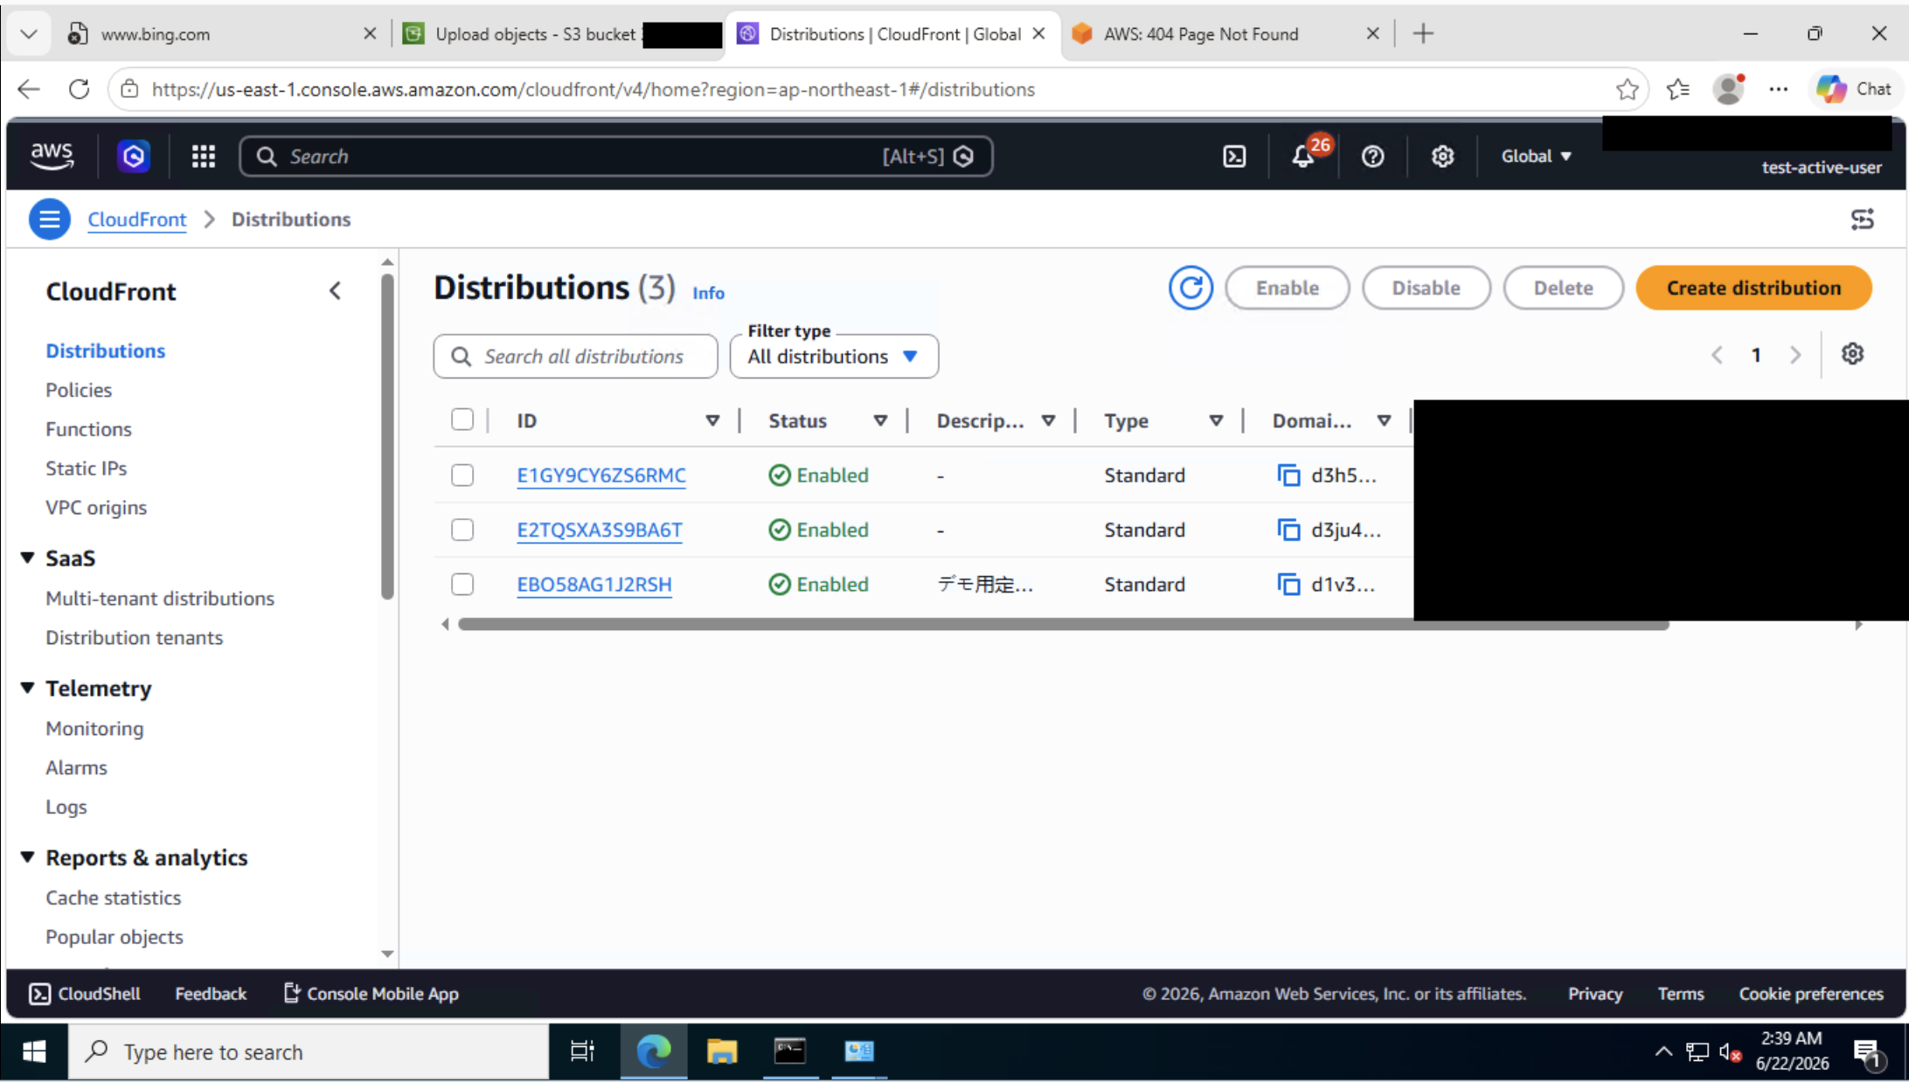
Task: Go back in browser history
Action: pos(29,89)
